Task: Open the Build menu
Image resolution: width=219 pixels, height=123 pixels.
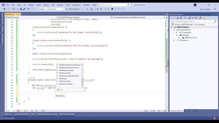Action: pyautogui.click(x=39, y=5)
